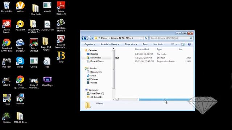Viewport: 232px width, 130px height.
Task: Select the Fraps 3.5.9 Panjno folder
Action: click(46, 44)
